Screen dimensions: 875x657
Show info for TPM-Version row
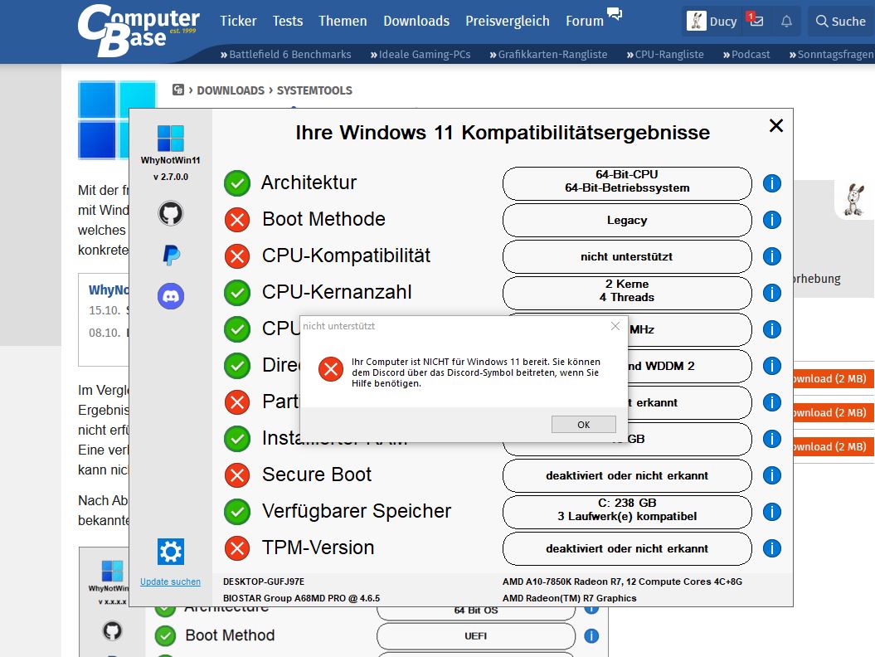pyautogui.click(x=772, y=548)
